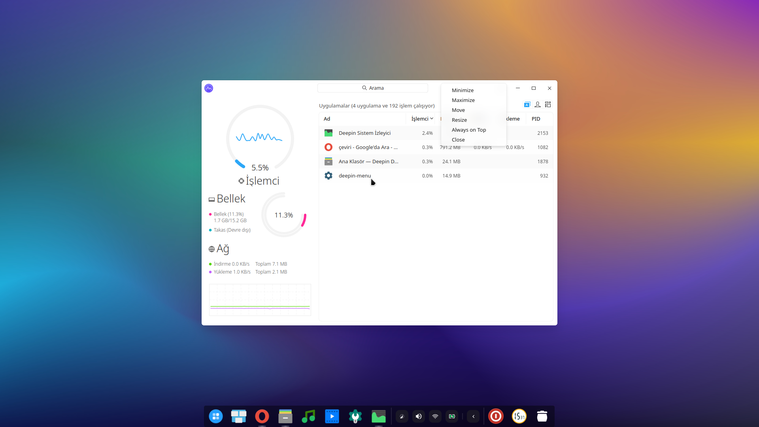Click the Bellek section heading
Viewport: 759px width, 427px height.
230,198
